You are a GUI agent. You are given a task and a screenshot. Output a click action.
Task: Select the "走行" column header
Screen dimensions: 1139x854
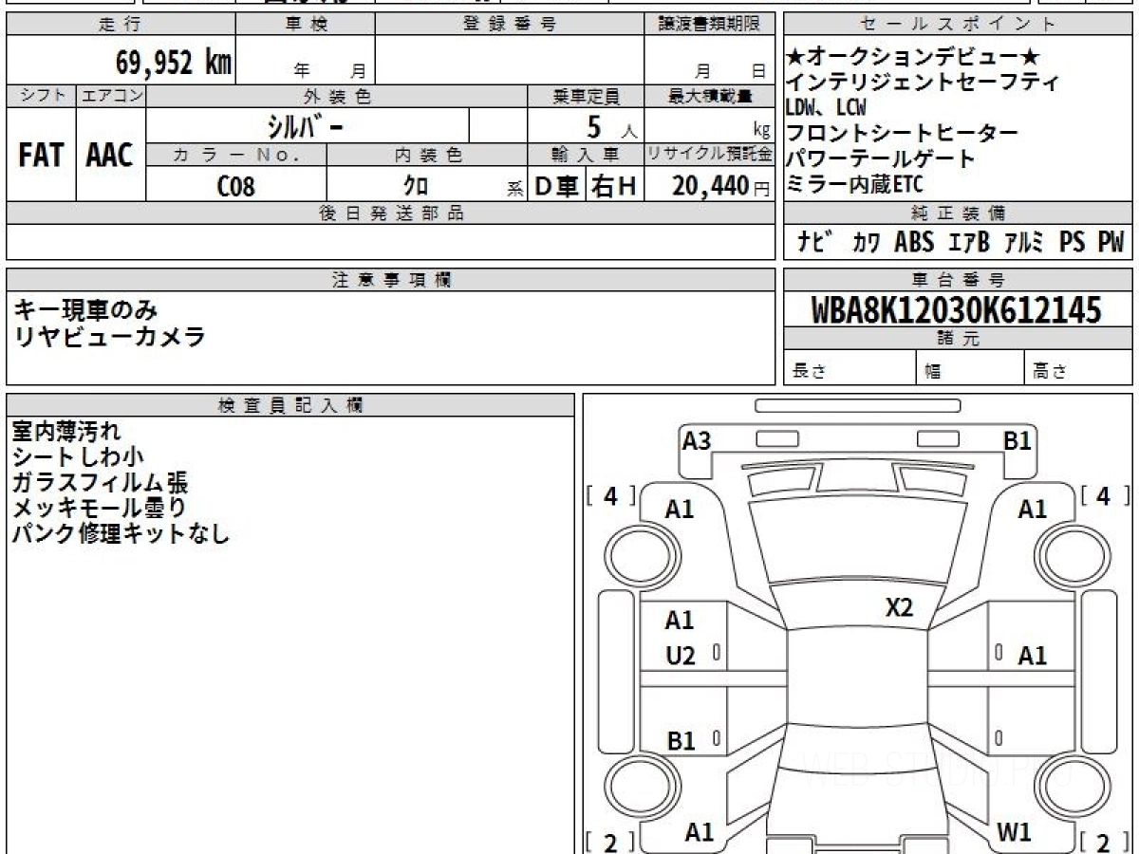121,25
